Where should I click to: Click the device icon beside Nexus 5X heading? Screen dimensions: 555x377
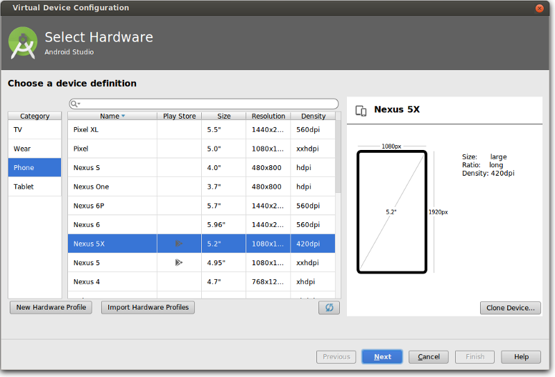(361, 111)
